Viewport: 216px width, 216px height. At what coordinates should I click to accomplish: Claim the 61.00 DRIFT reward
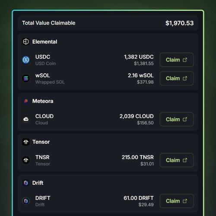click(x=177, y=201)
